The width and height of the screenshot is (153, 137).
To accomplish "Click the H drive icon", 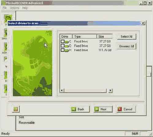I will click(67, 50).
